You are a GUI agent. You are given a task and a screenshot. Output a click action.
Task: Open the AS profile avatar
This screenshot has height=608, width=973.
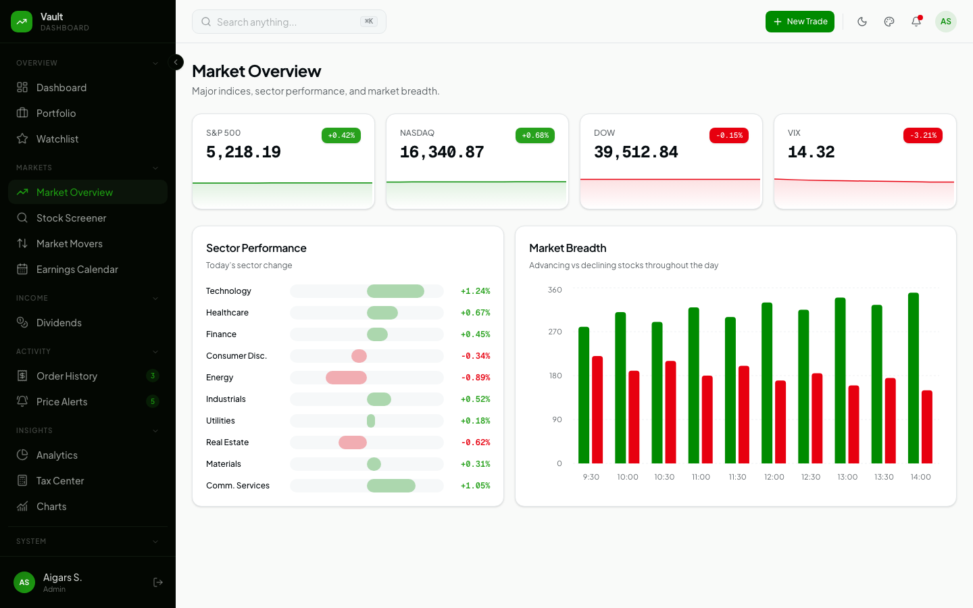(946, 22)
